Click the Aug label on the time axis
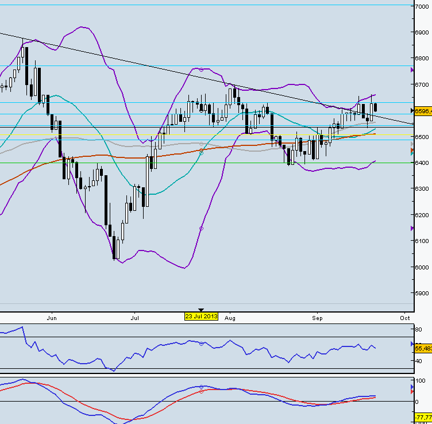Viewport: 432px width, 424px height. [x=230, y=318]
